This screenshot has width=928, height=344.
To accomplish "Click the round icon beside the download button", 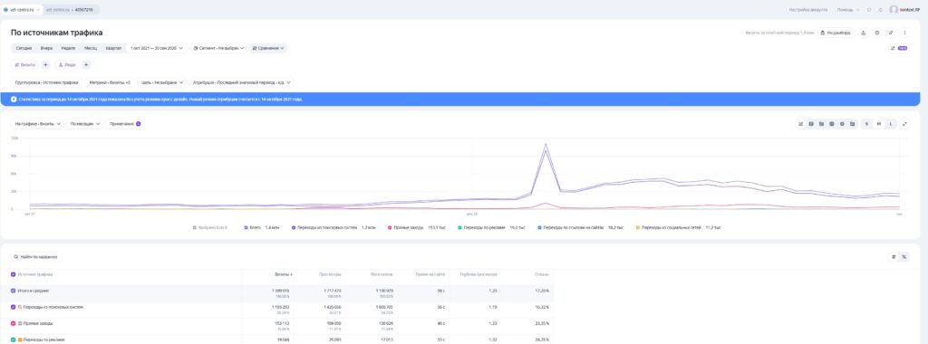I will [x=877, y=33].
